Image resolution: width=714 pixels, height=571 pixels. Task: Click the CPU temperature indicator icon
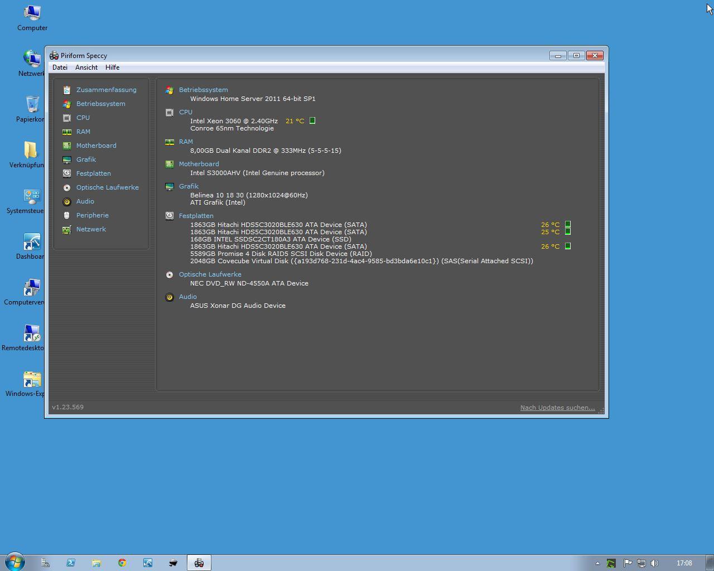point(312,120)
